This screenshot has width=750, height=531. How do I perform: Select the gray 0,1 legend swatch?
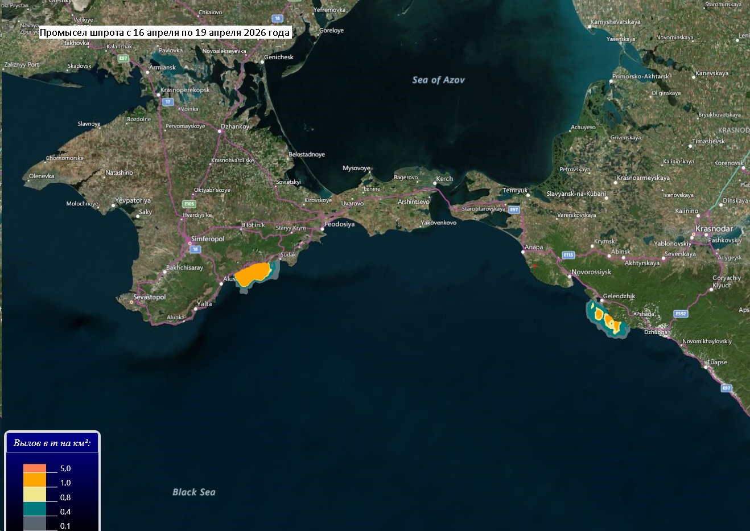click(35, 523)
